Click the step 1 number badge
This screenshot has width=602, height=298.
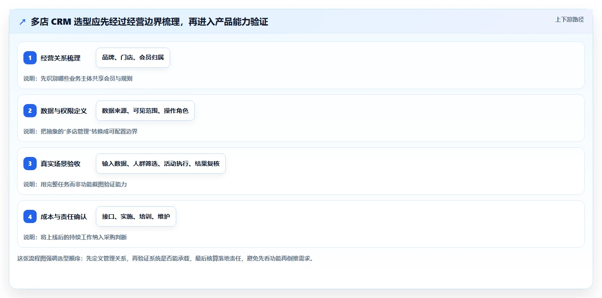30,58
